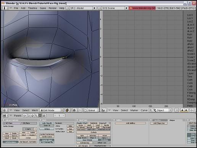Delete the scene with X beside SCE:Scene
197x148 pixels.
pyautogui.click(x=126, y=8)
